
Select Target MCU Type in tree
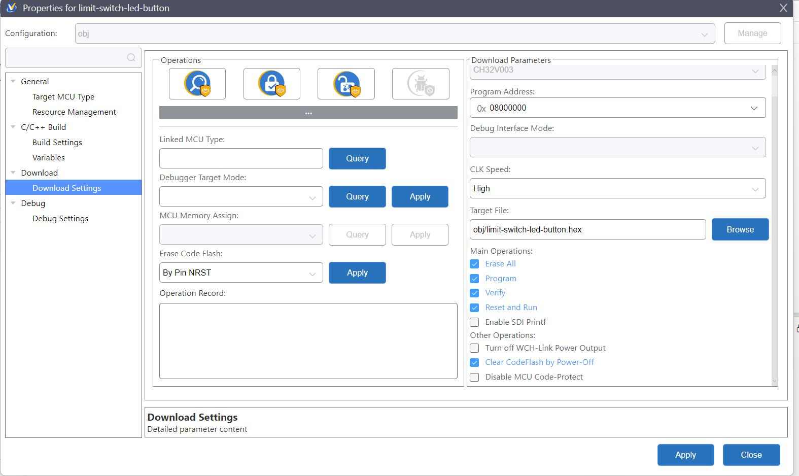click(63, 96)
